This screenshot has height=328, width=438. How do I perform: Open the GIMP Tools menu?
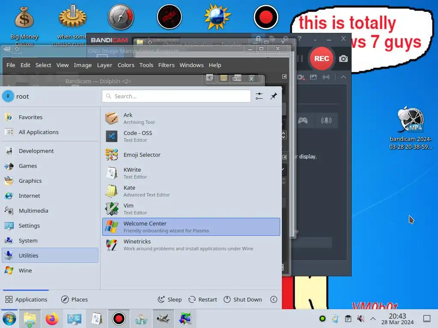pyautogui.click(x=146, y=65)
